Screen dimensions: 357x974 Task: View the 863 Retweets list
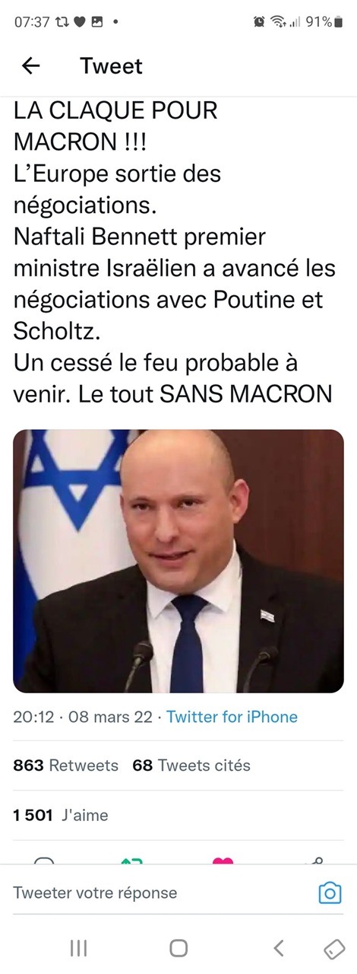(x=66, y=766)
